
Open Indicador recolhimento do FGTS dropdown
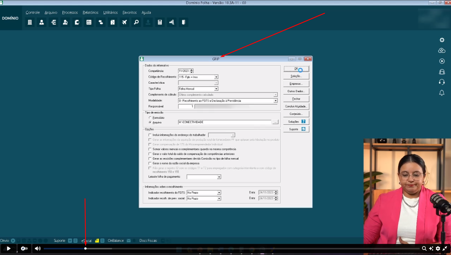coord(219,193)
